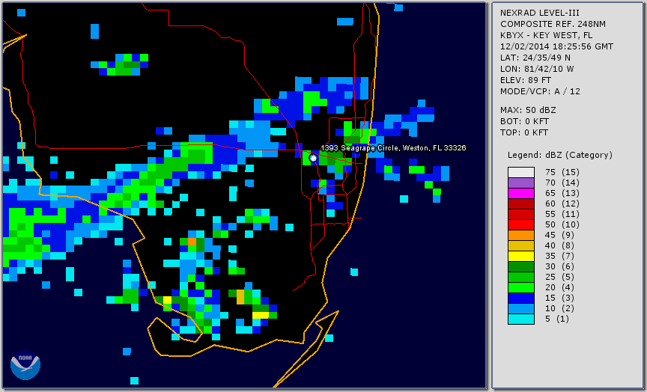647x392 pixels.
Task: Select the 20 dBZ bright green swatch
Action: tap(520, 287)
